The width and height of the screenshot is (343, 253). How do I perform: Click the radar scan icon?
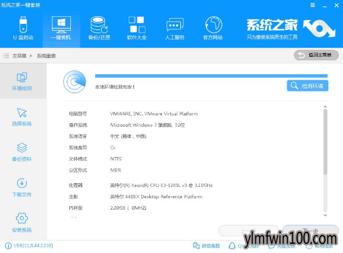click(75, 82)
